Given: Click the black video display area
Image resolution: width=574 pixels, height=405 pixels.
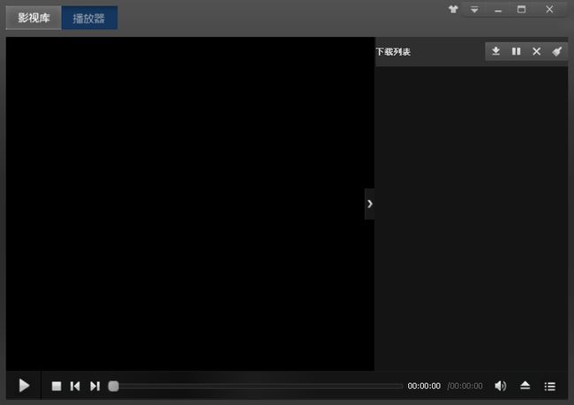Looking at the screenshot, I should [x=190, y=204].
